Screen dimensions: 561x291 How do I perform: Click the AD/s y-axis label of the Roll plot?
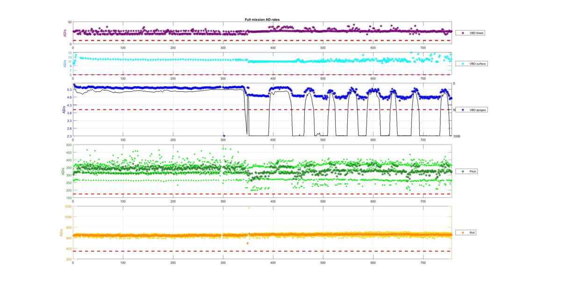click(61, 233)
